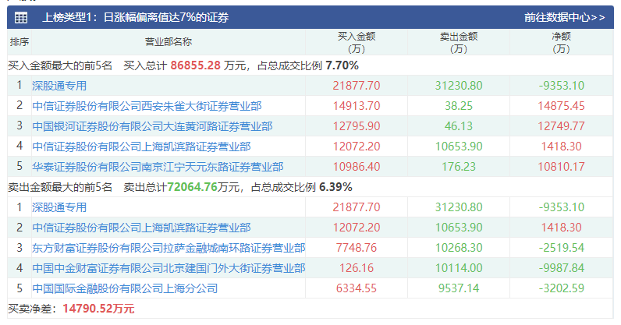Select buy amount 10986.40
Viewport: 621px width, 325px height.
coord(357,167)
